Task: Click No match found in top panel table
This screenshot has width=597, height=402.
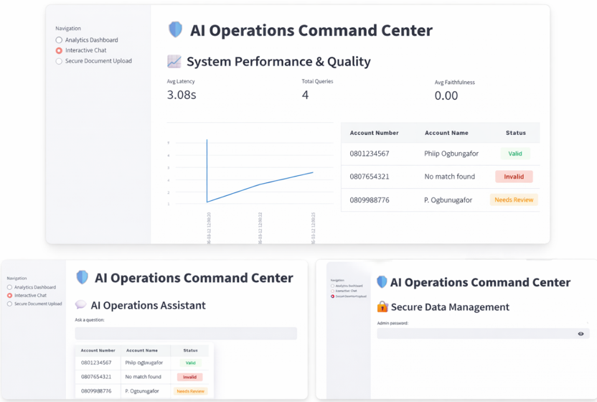Action: [x=450, y=177]
